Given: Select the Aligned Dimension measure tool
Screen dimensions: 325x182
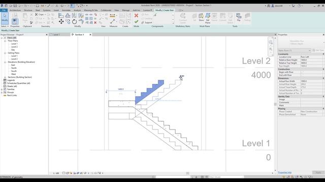Looking at the screenshot, I should point(113,16).
